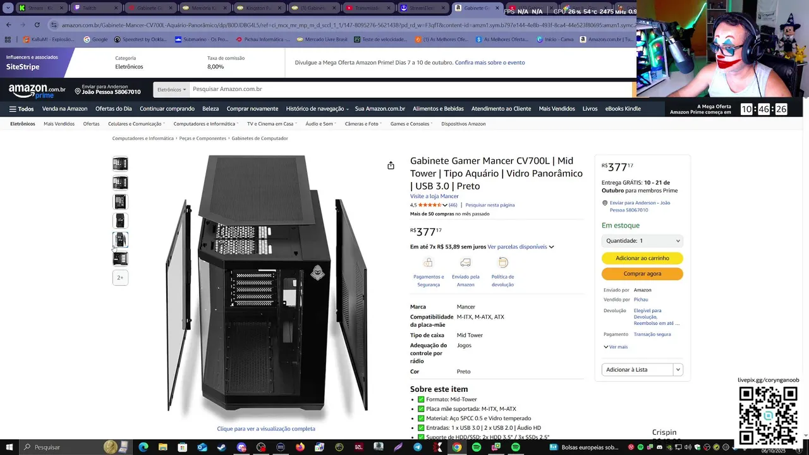This screenshot has height=455, width=809.
Task: Select the fifth product thumbnail
Action: [x=120, y=240]
